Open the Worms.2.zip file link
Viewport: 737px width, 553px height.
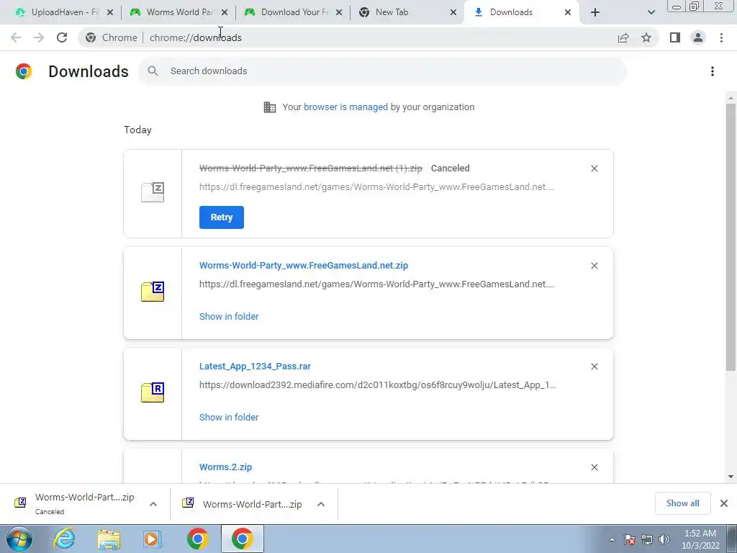click(225, 467)
